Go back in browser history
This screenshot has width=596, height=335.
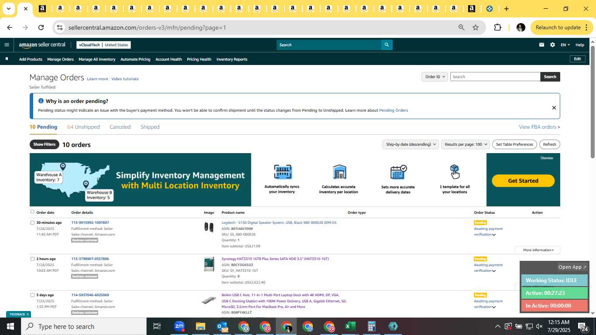(x=10, y=27)
